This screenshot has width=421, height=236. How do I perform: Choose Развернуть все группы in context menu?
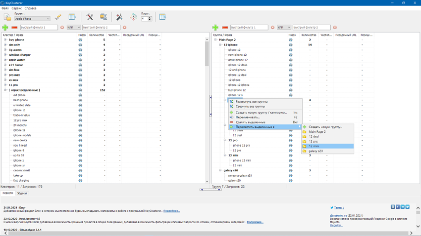(x=265, y=102)
